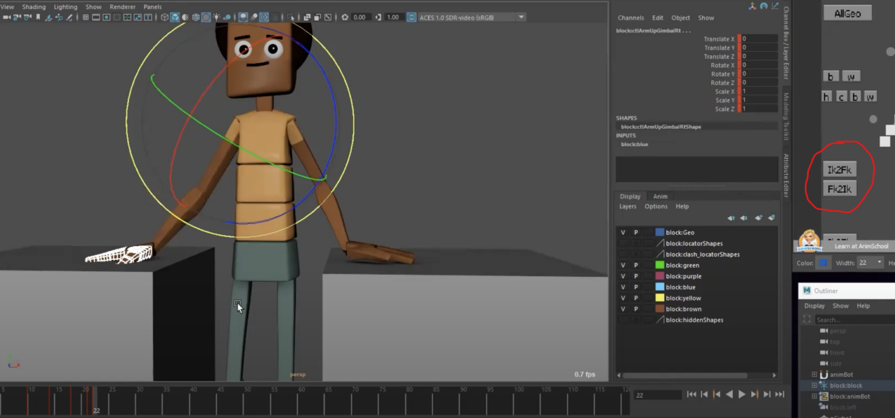Open the Width dropdown next to Color
The height and width of the screenshot is (418, 895).
click(x=879, y=263)
